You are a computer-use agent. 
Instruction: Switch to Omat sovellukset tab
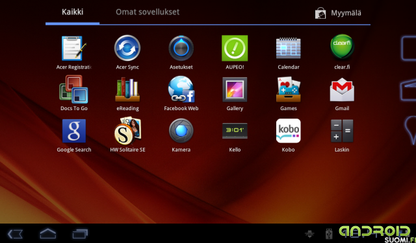[x=148, y=12]
